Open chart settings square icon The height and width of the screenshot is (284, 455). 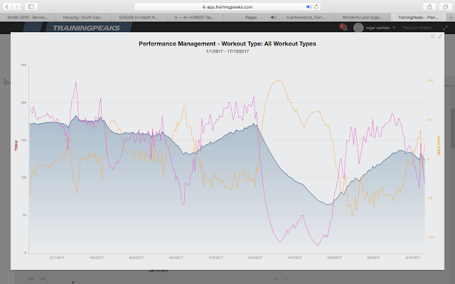433,36
